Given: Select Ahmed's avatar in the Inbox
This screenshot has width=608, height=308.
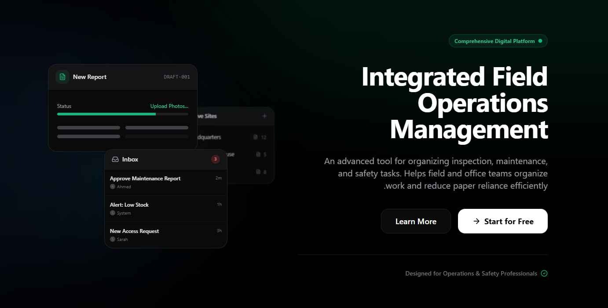Looking at the screenshot, I should click(x=113, y=186).
